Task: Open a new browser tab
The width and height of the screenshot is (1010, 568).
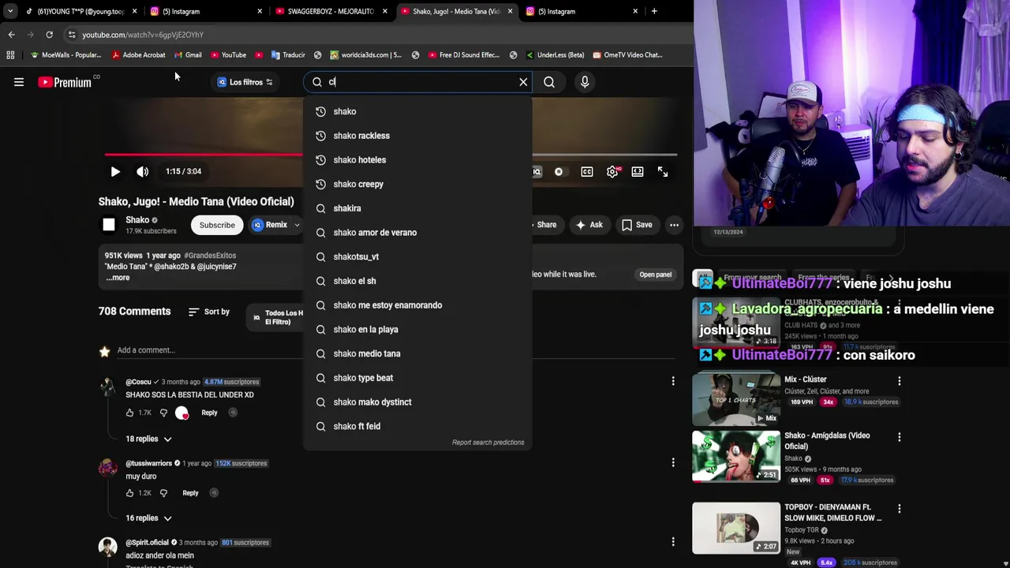Action: pos(654,11)
